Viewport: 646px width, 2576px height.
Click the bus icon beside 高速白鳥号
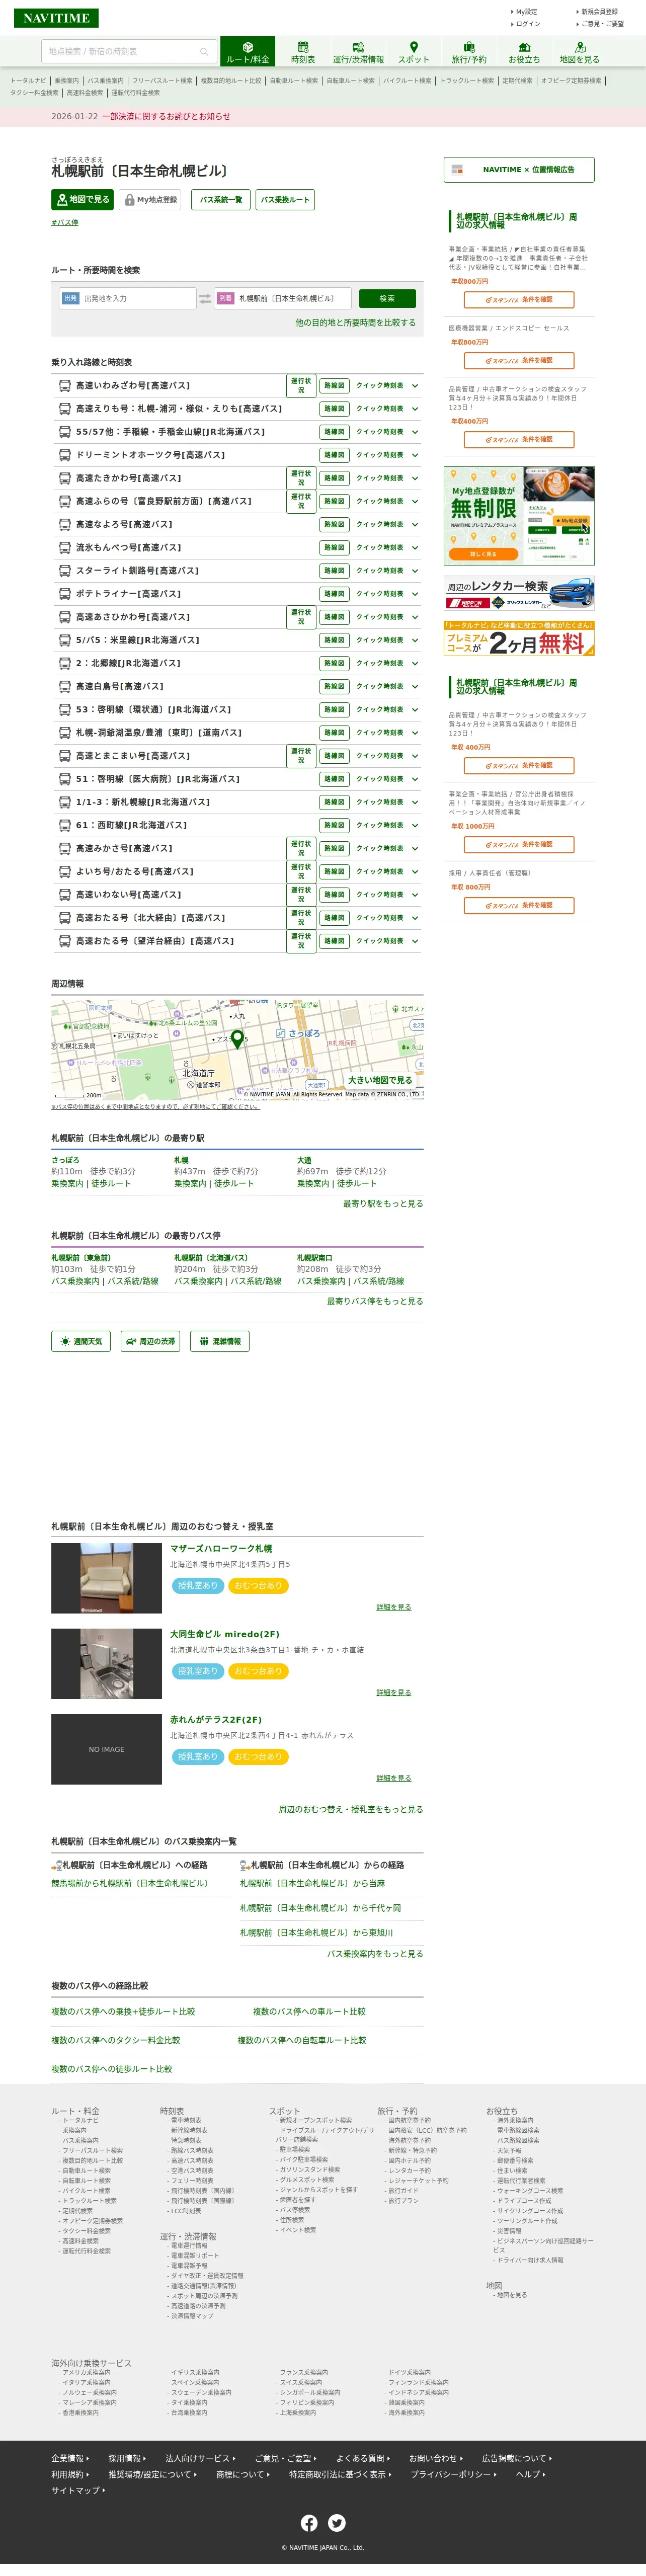pos(64,686)
